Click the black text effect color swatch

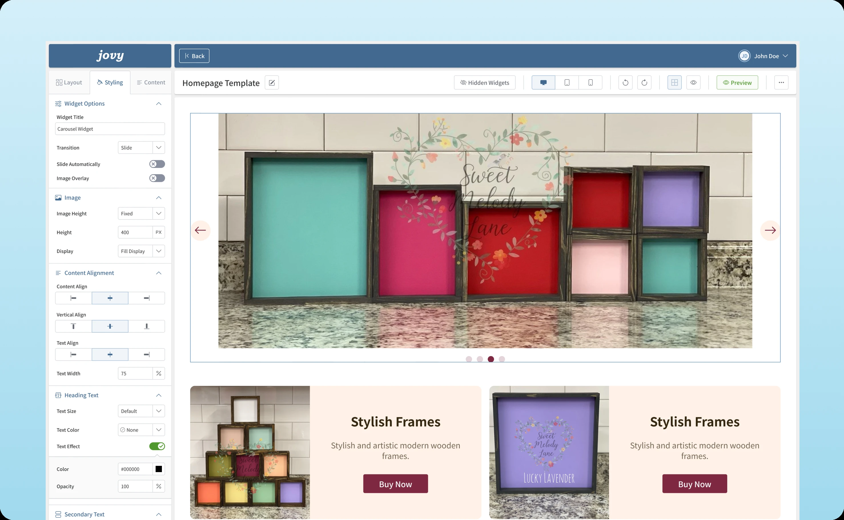pos(159,469)
